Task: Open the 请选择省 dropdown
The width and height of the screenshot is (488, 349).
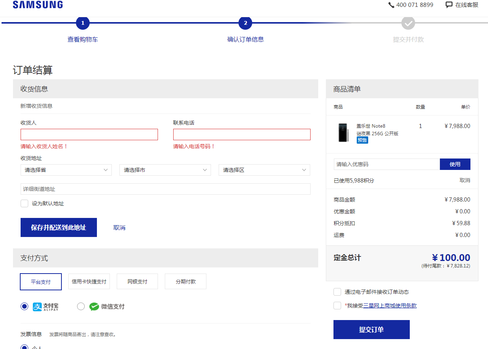Action: 66,170
